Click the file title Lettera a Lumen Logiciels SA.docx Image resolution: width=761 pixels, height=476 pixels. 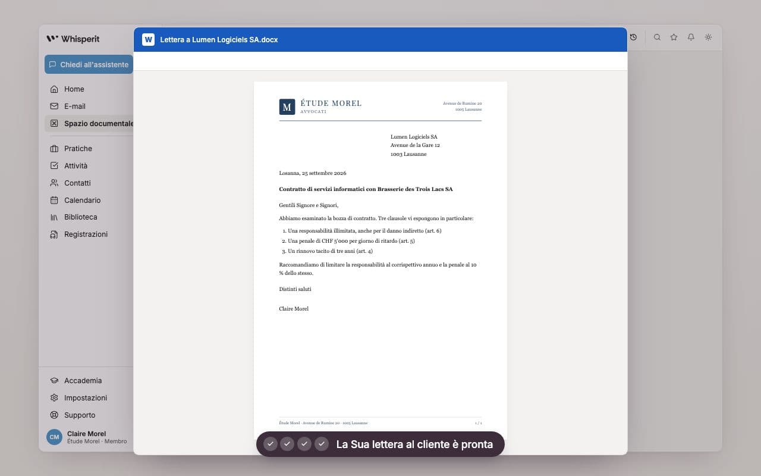(219, 40)
